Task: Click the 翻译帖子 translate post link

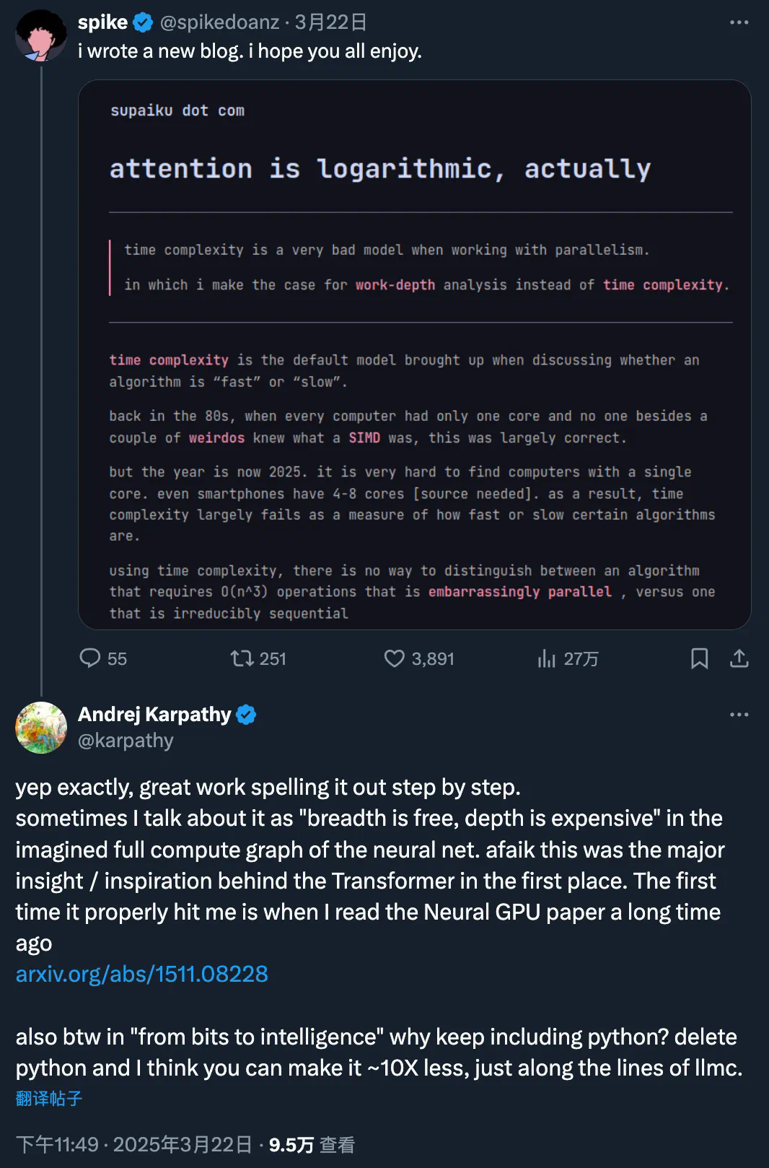Action: point(49,1099)
